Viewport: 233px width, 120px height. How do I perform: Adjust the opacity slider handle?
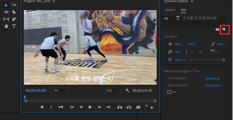224,60
